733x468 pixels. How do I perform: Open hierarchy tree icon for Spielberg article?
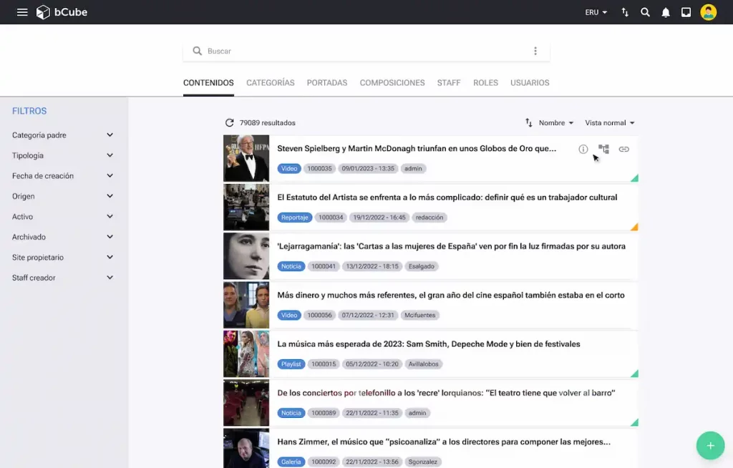603,149
